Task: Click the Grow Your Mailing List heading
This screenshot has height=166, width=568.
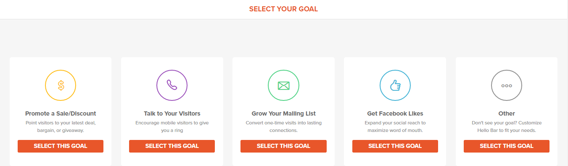Action: point(284,113)
